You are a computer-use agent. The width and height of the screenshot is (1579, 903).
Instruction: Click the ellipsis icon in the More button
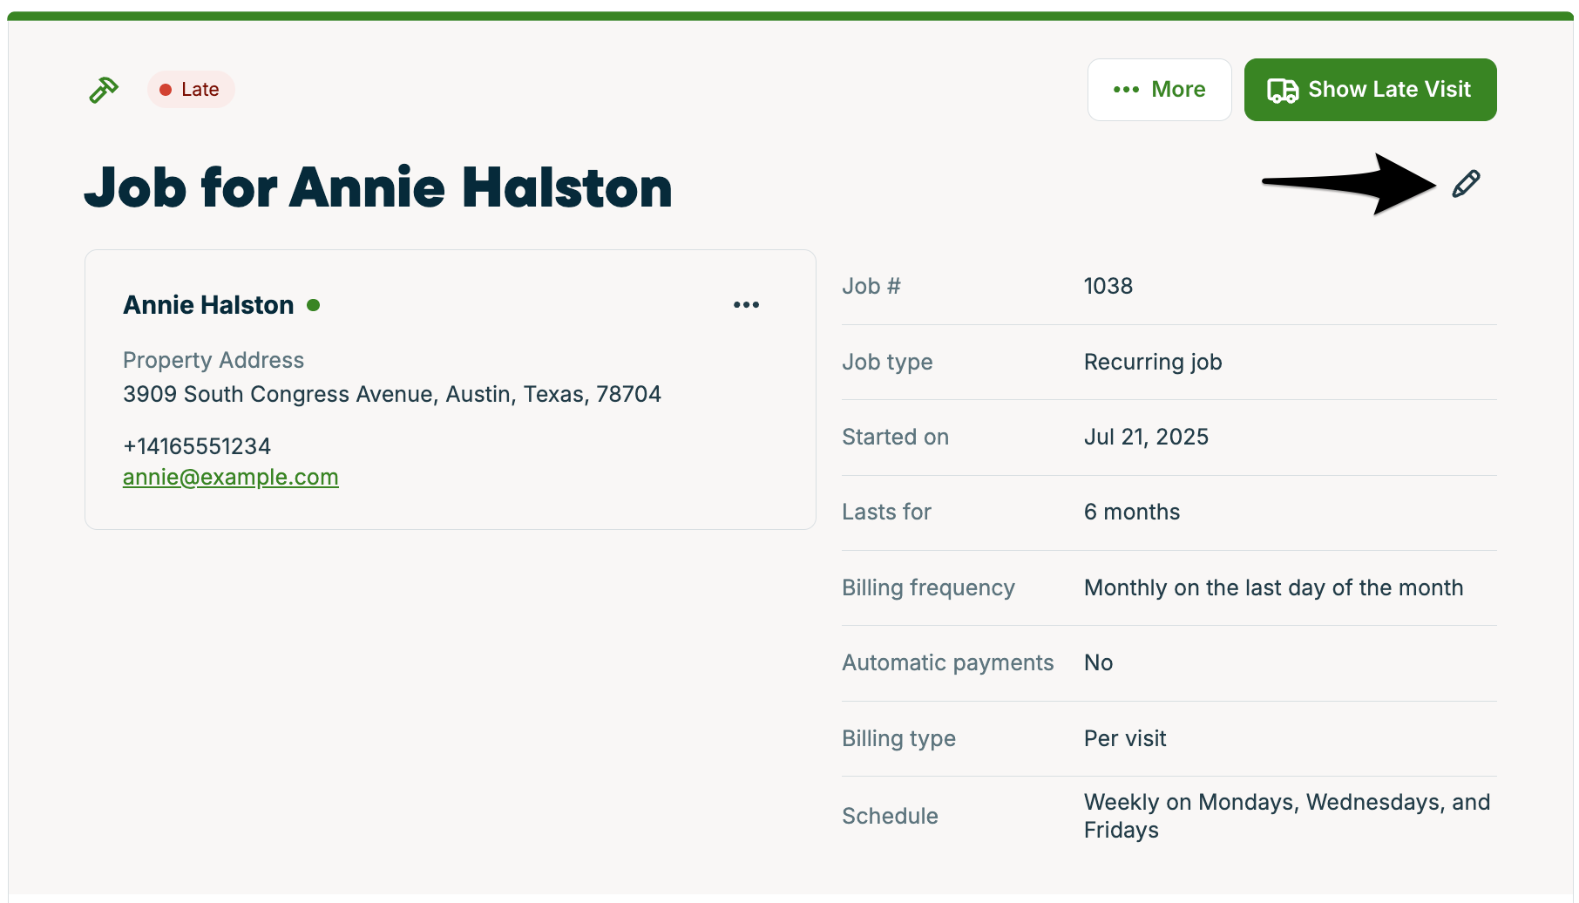[1126, 90]
